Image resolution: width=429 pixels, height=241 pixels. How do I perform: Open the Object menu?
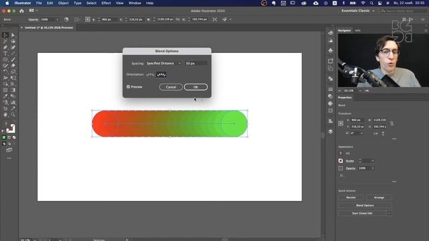63,3
